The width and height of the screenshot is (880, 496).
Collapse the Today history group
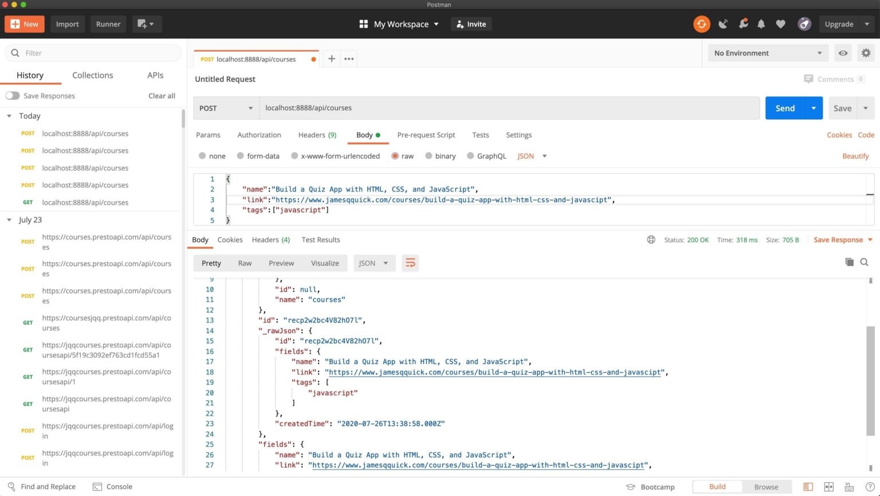pos(9,116)
